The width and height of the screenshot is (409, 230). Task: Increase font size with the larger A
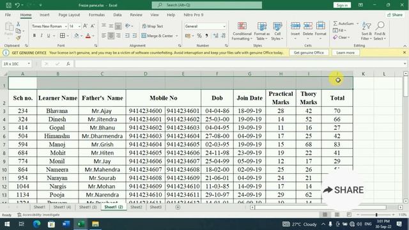(x=85, y=26)
